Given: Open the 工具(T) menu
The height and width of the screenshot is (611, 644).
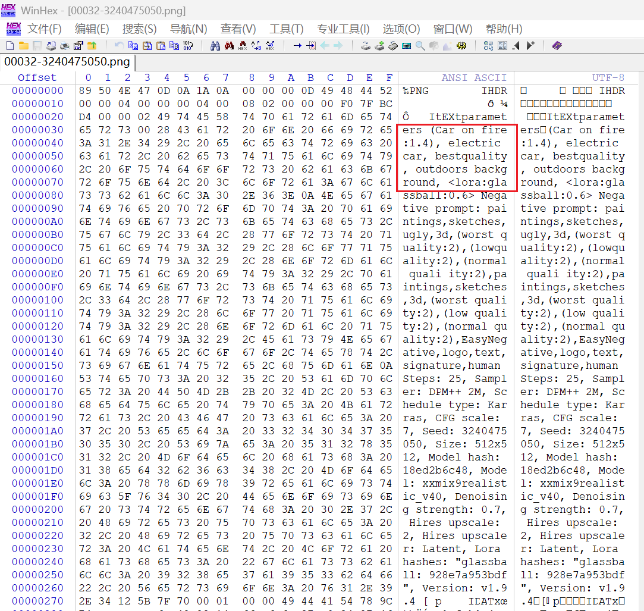Looking at the screenshot, I should pyautogui.click(x=286, y=29).
